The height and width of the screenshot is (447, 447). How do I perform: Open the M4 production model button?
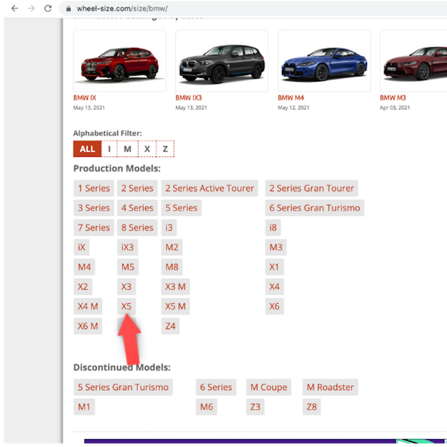tap(84, 267)
